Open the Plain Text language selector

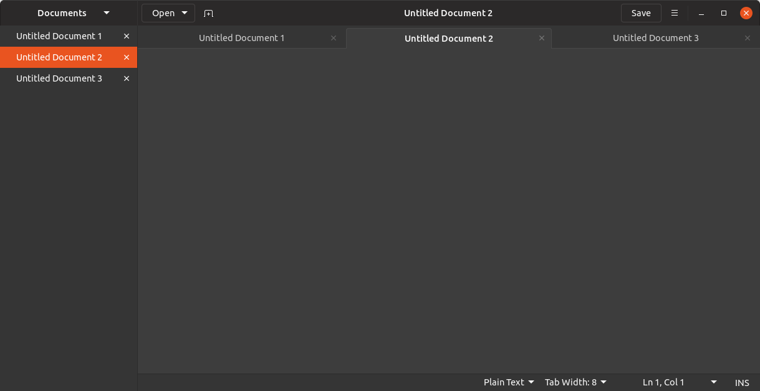pyautogui.click(x=509, y=382)
